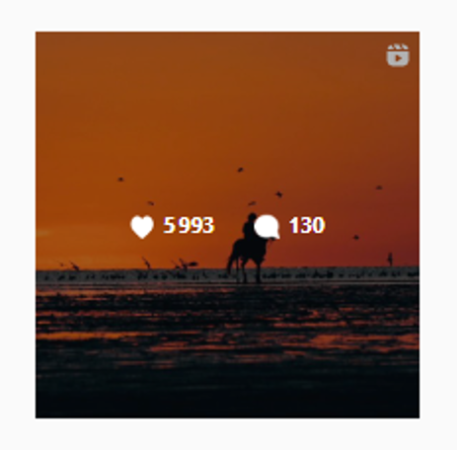Click the orange sky above the birds
458x450 pixels.
pyautogui.click(x=227, y=99)
